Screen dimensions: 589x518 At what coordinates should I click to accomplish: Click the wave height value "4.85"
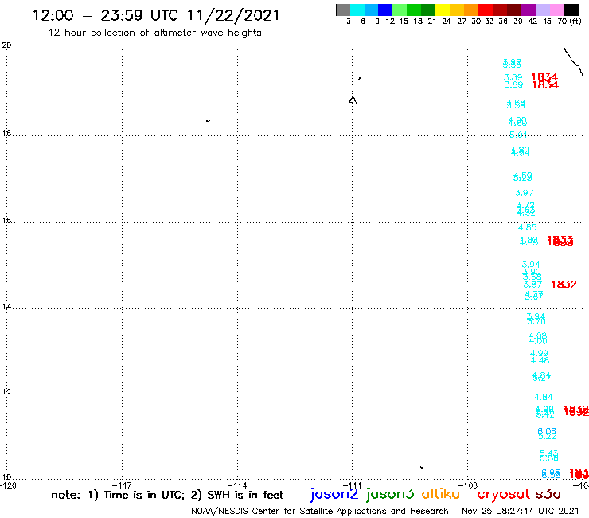528,227
